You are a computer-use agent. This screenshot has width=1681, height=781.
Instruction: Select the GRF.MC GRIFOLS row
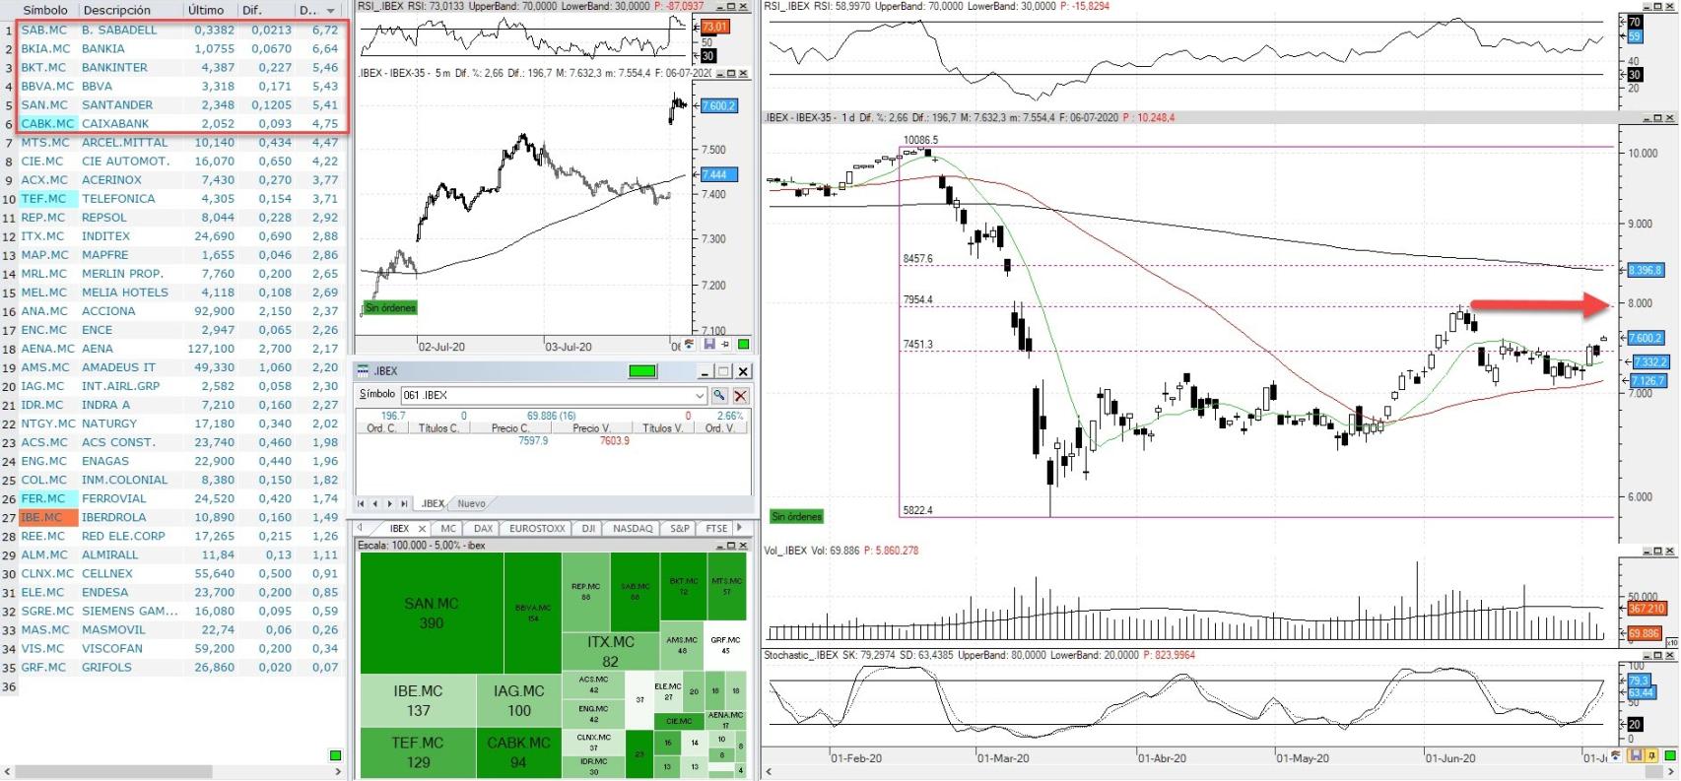[172, 668]
